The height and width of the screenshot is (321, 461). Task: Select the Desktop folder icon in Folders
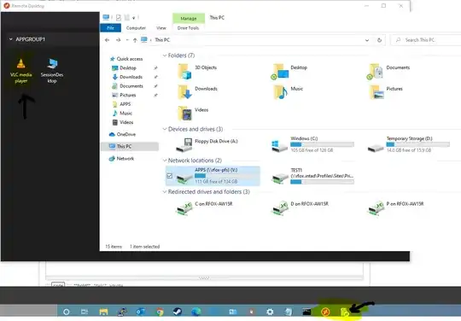point(289,71)
